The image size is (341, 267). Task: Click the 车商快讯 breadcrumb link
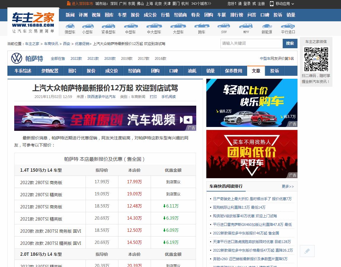coord(51,44)
